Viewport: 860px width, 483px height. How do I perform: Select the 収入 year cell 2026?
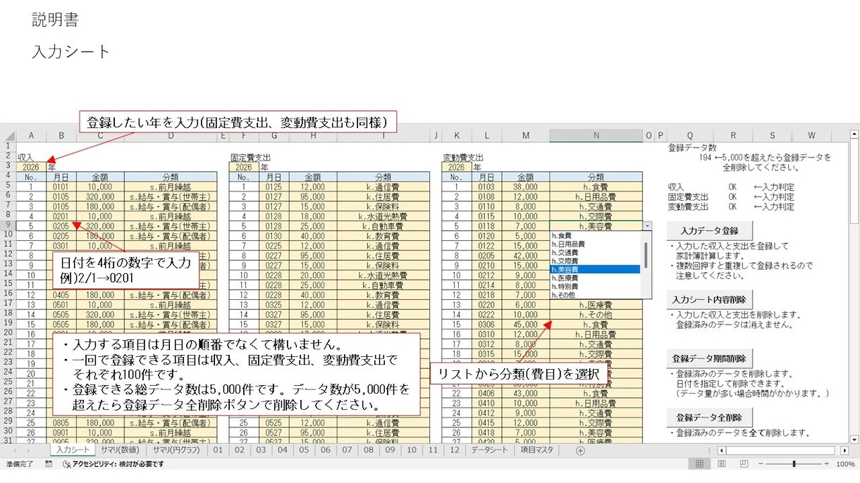tap(31, 168)
